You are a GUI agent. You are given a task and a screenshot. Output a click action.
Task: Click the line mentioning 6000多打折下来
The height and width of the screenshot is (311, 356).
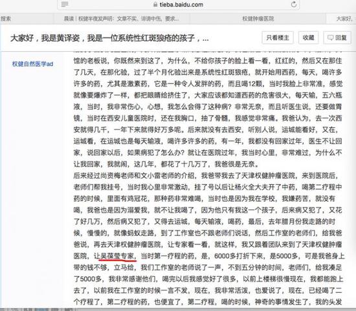pos(209,256)
